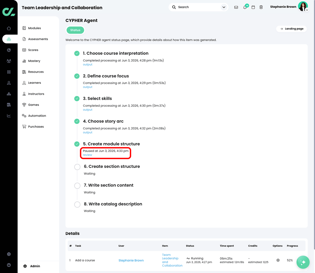
Task: Select the Status tab
Action: click(75, 30)
